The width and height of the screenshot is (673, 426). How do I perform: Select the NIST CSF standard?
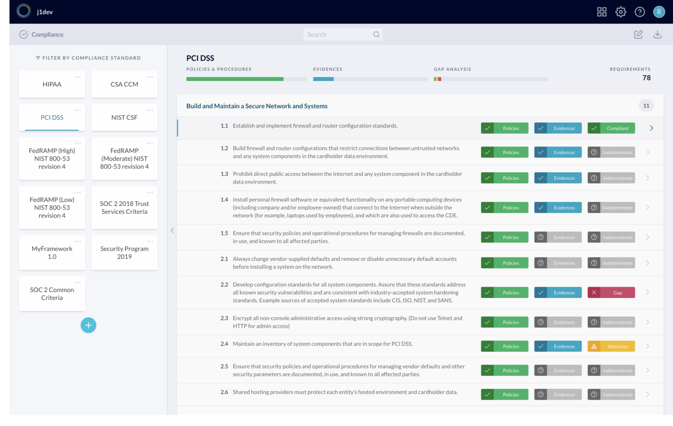coord(124,117)
